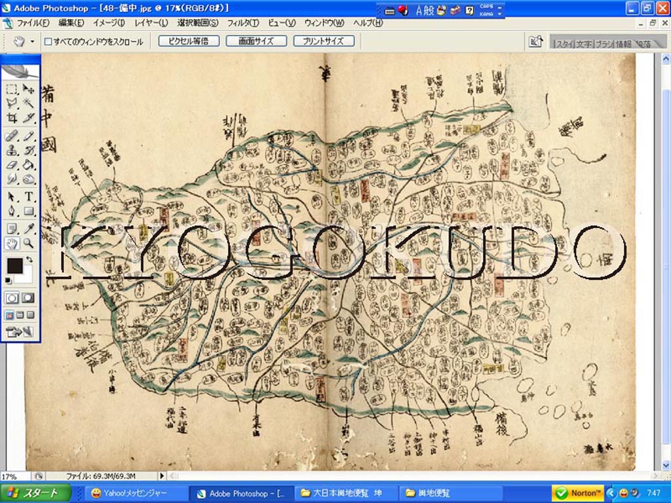Select the Eyedropper tool

pyautogui.click(x=28, y=229)
